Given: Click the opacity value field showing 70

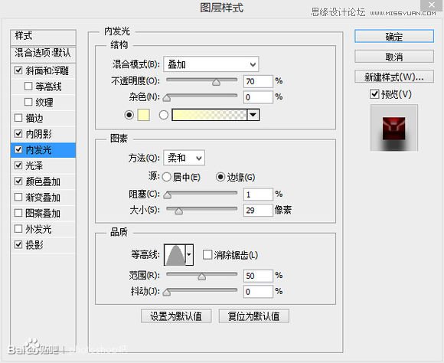Looking at the screenshot, I should click(258, 81).
